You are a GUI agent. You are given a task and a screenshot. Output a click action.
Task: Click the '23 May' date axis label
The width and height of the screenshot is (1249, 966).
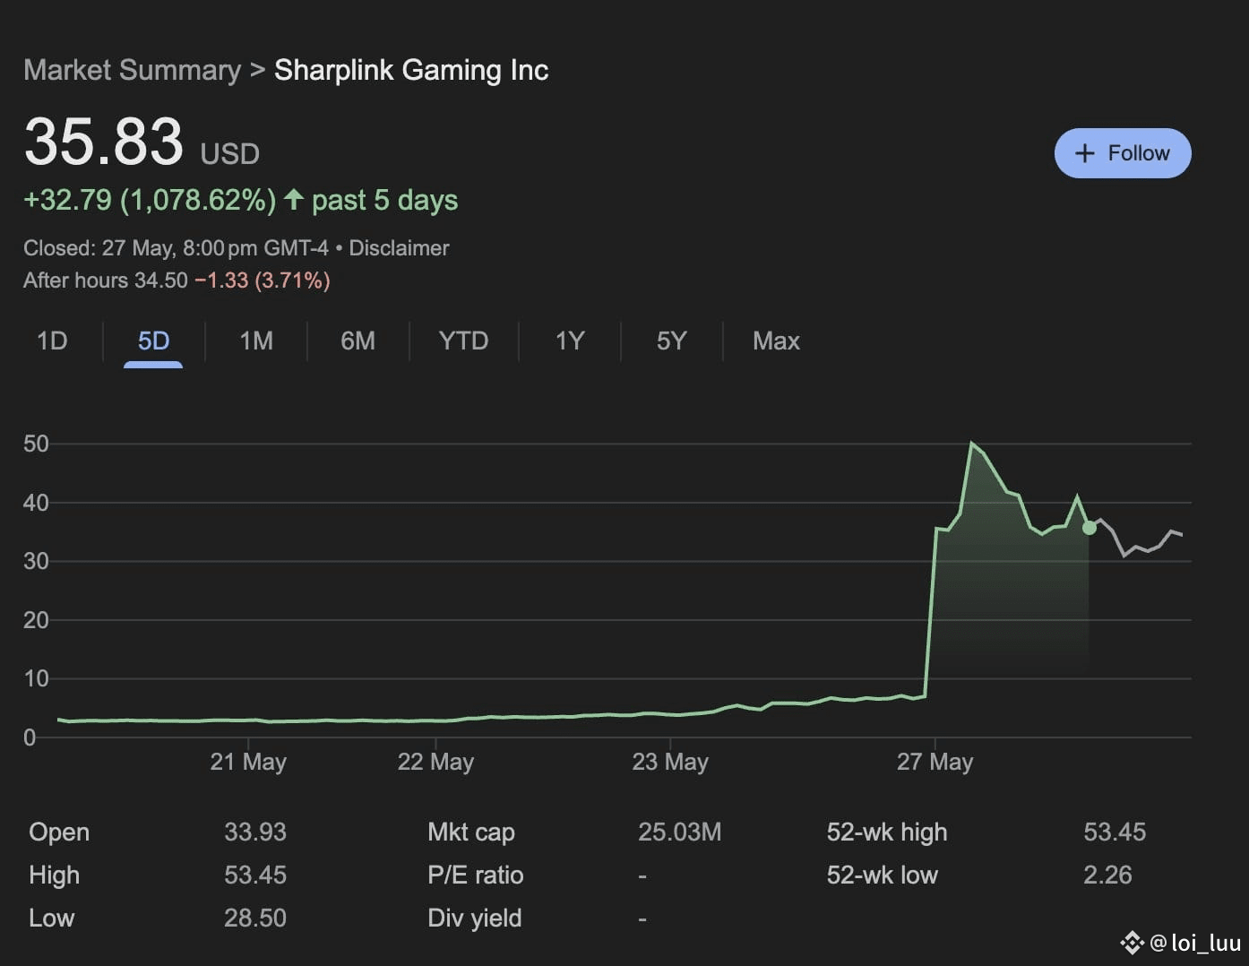tap(670, 762)
